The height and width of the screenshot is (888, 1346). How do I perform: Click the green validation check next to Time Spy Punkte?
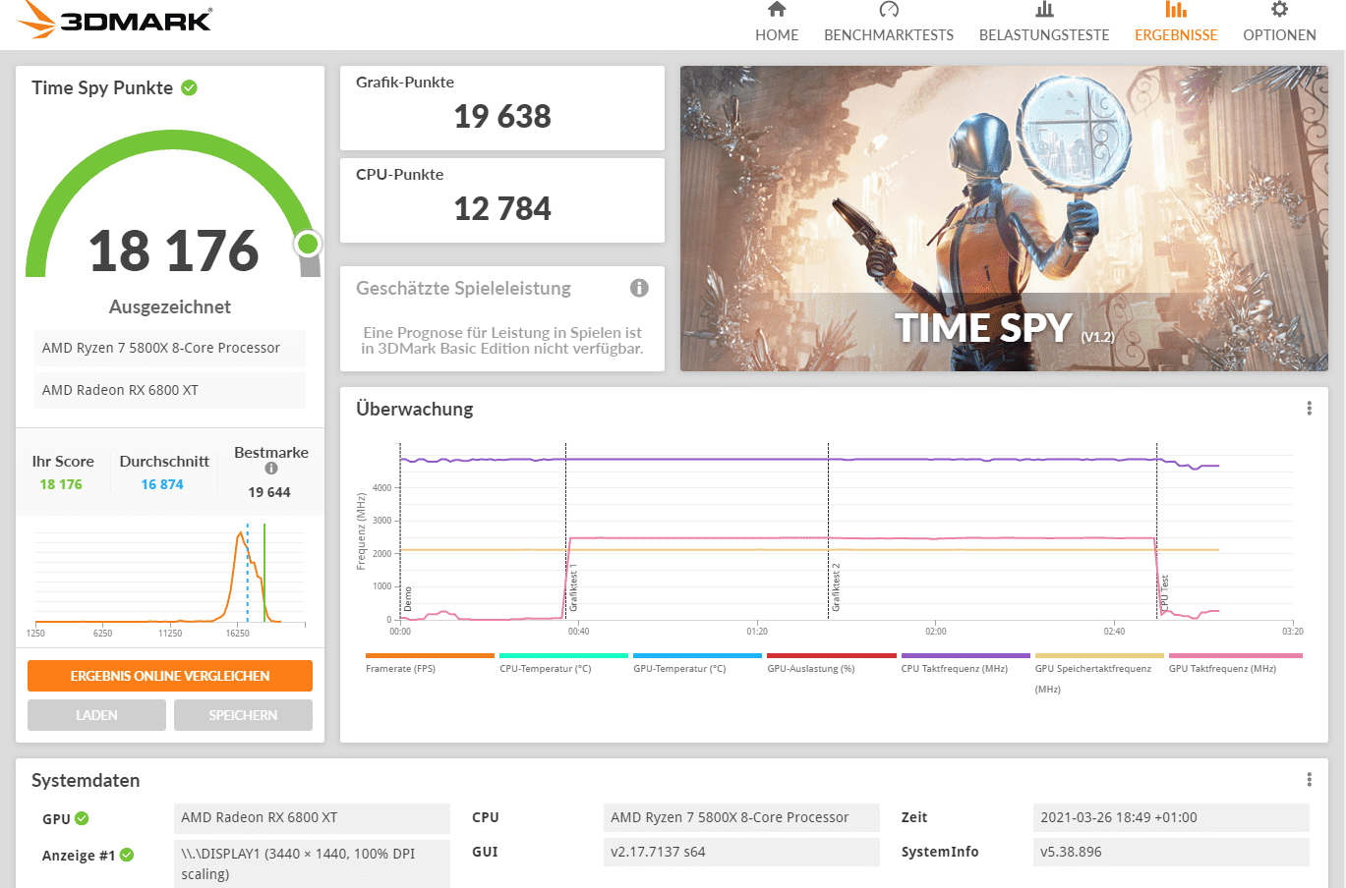[x=190, y=87]
